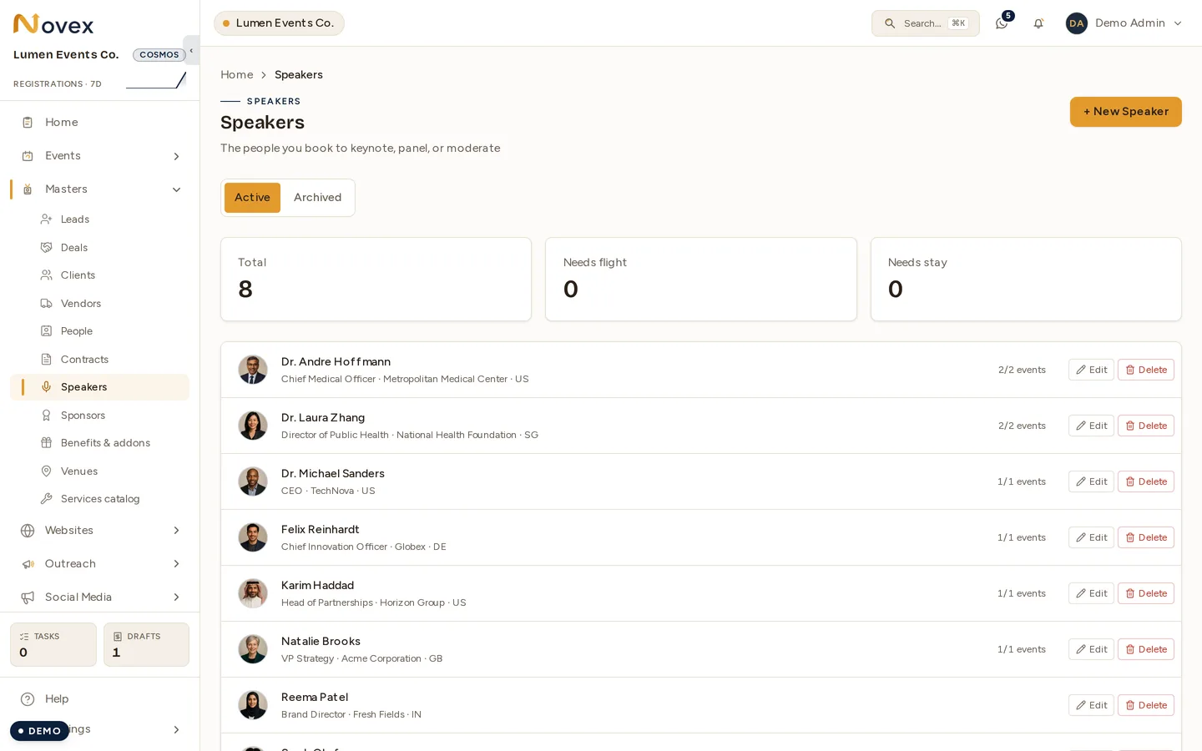Expand the Events submenu chevron
This screenshot has width=1202, height=751.
pos(176,156)
